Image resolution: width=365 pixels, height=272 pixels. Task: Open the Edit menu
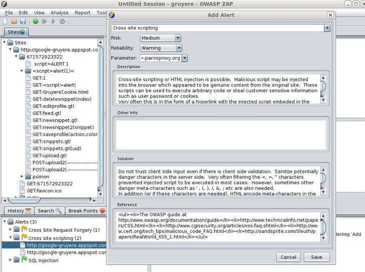pos(23,13)
